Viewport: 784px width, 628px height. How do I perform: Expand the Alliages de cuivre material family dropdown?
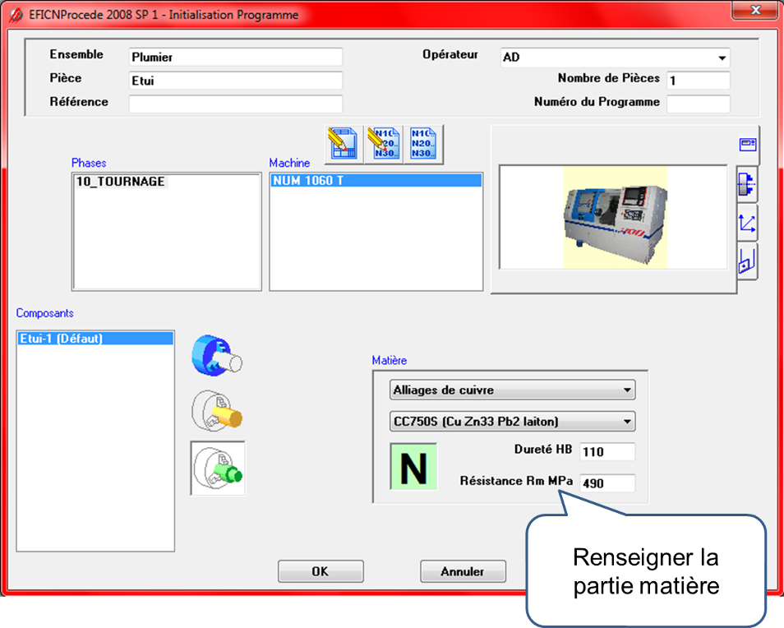(x=513, y=390)
